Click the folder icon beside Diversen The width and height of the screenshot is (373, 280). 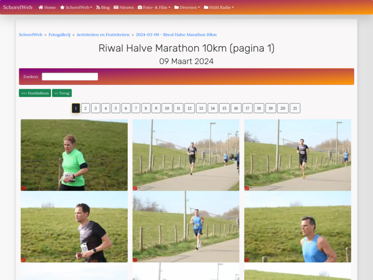[177, 7]
